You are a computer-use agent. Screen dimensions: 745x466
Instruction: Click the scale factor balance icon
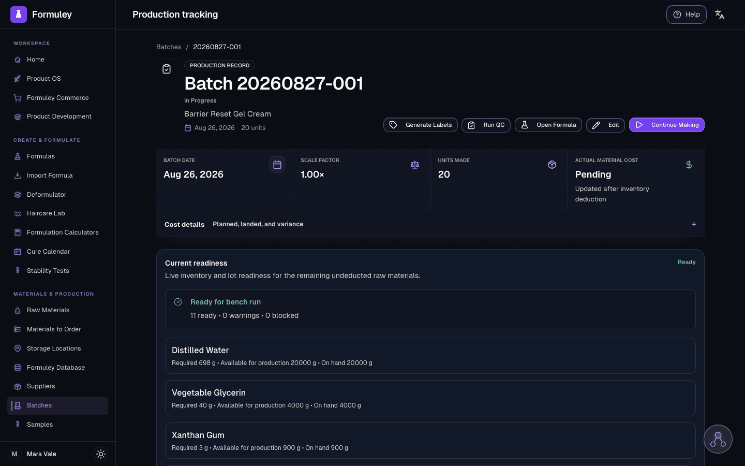[x=415, y=165]
